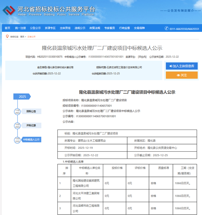Click 1066日历天 in the rank 1 row
Image resolution: width=202 pixels, height=215 pixels.
click(x=182, y=183)
